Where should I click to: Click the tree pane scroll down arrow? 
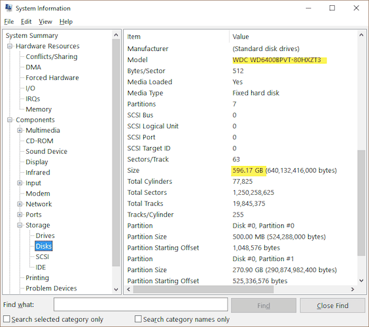tap(116, 289)
